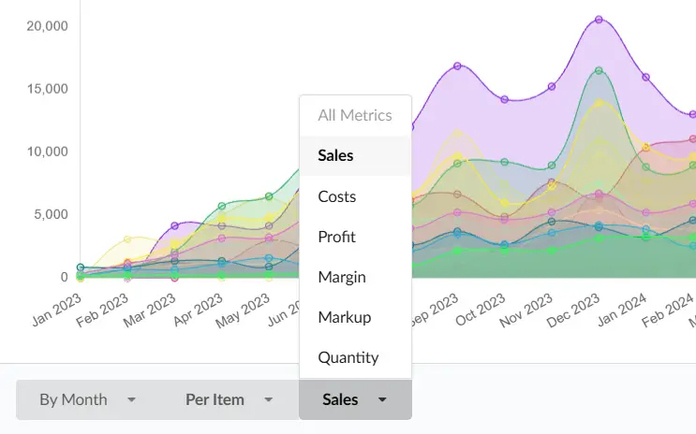Click the purple data point at Oct 2023

[505, 100]
